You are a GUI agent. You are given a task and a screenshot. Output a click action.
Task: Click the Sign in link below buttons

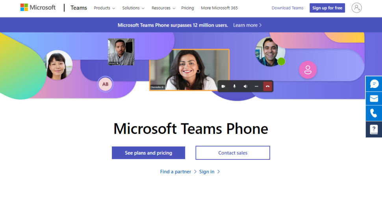tap(210, 172)
